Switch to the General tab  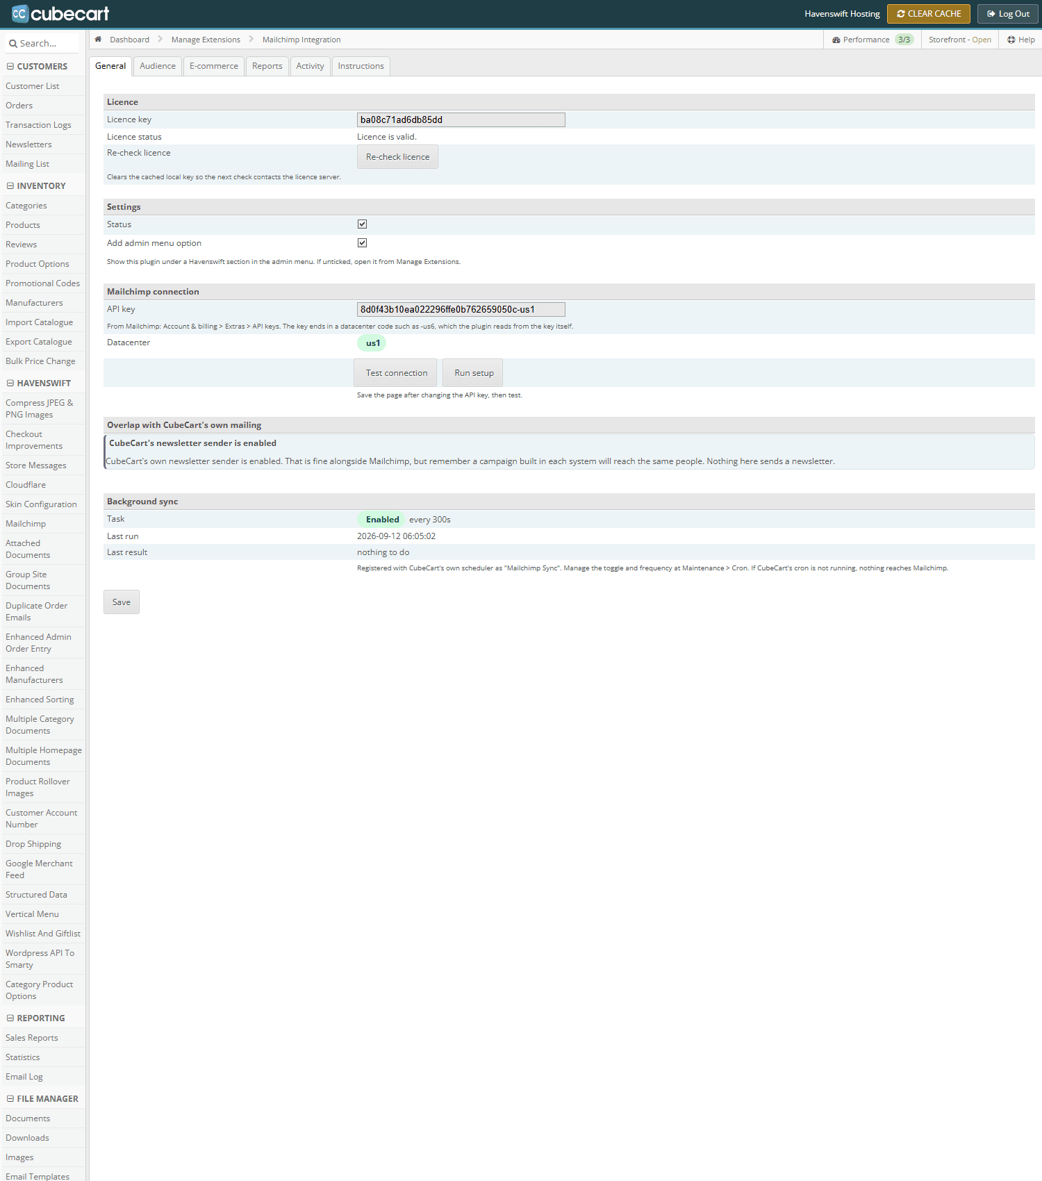[x=110, y=66]
